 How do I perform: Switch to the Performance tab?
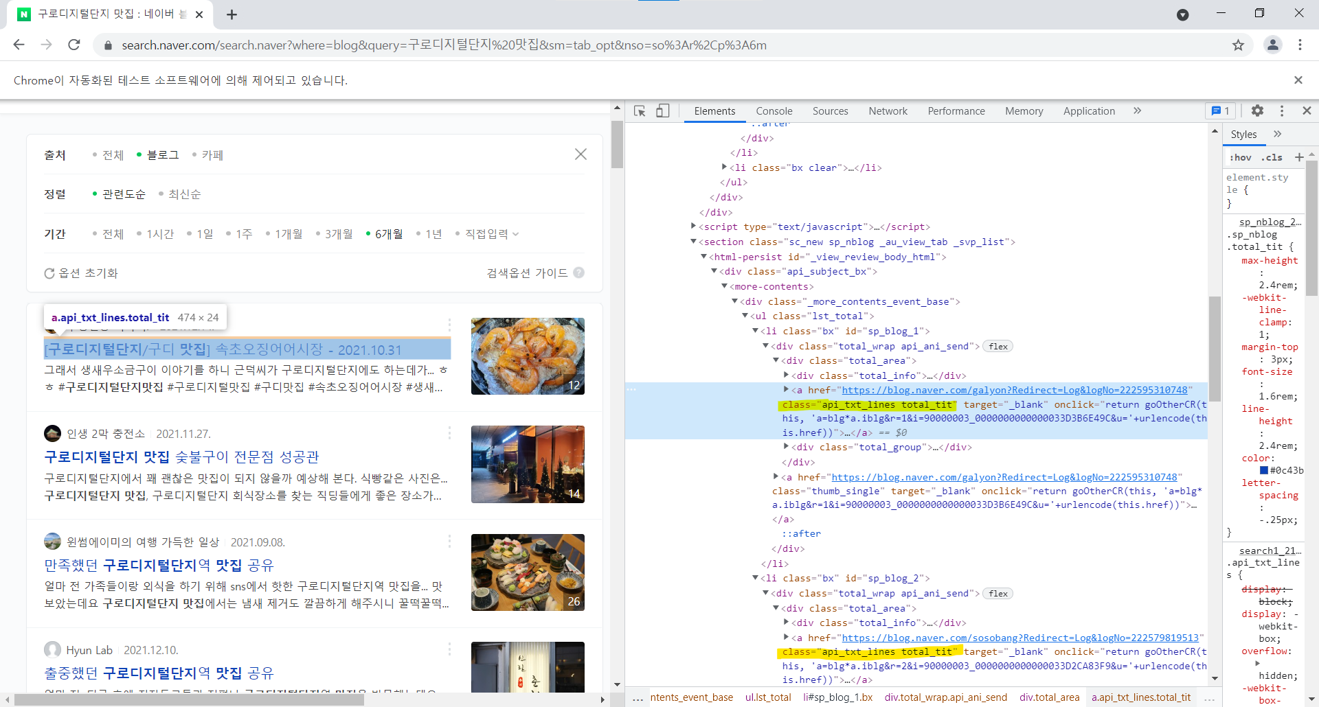coord(956,111)
